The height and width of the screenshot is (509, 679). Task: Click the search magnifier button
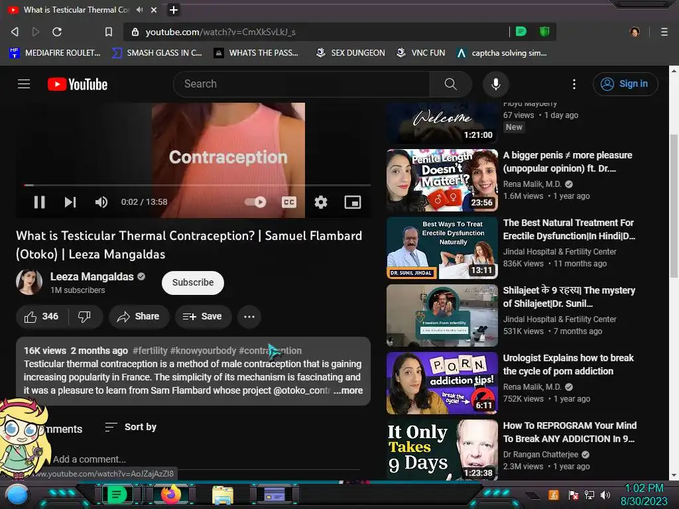click(x=450, y=84)
